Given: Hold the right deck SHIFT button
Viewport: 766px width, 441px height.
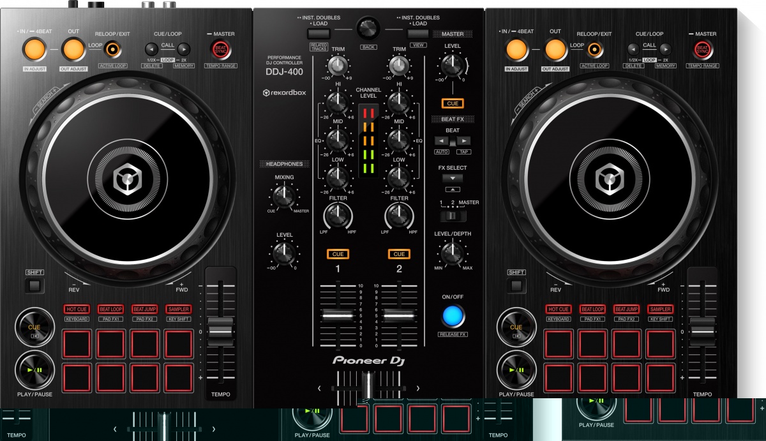Looking at the screenshot, I should coord(516,285).
